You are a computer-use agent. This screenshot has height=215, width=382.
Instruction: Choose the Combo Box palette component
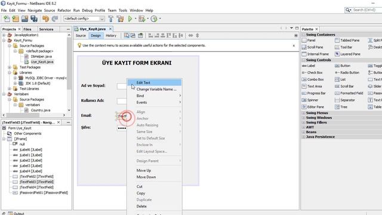313,79
